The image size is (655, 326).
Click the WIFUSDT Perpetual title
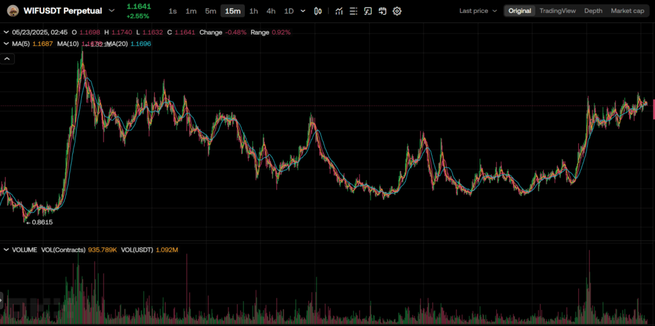(63, 11)
